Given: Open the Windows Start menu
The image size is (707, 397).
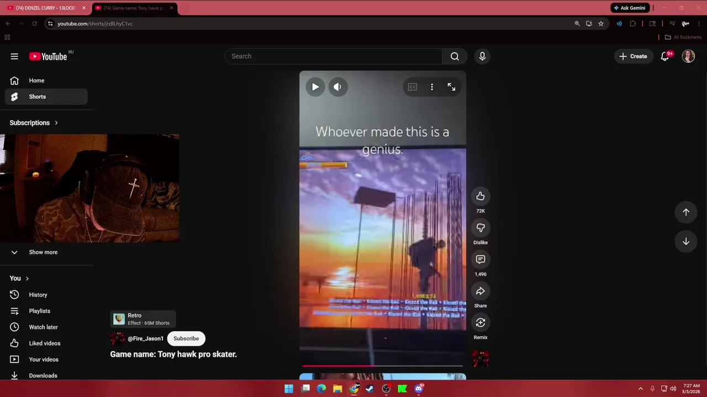Looking at the screenshot, I should coord(289,389).
